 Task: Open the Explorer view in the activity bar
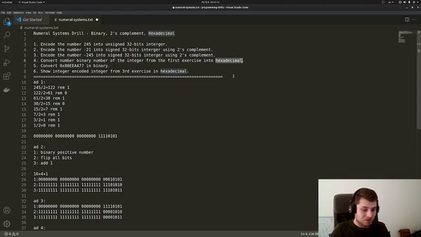click(7, 22)
